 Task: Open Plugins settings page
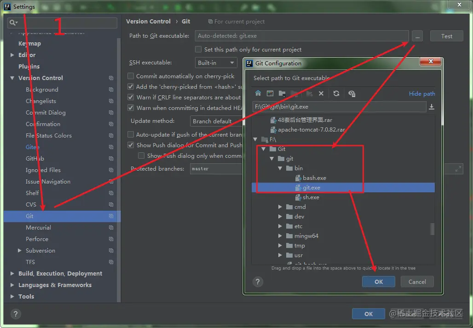pos(29,66)
